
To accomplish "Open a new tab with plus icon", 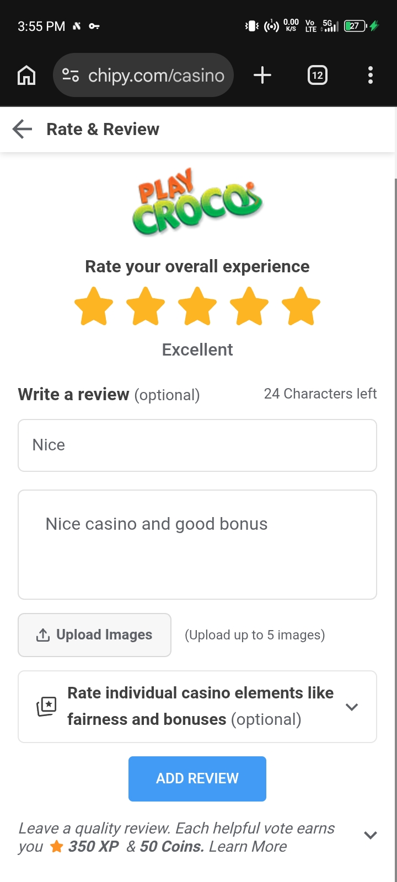I will click(262, 75).
